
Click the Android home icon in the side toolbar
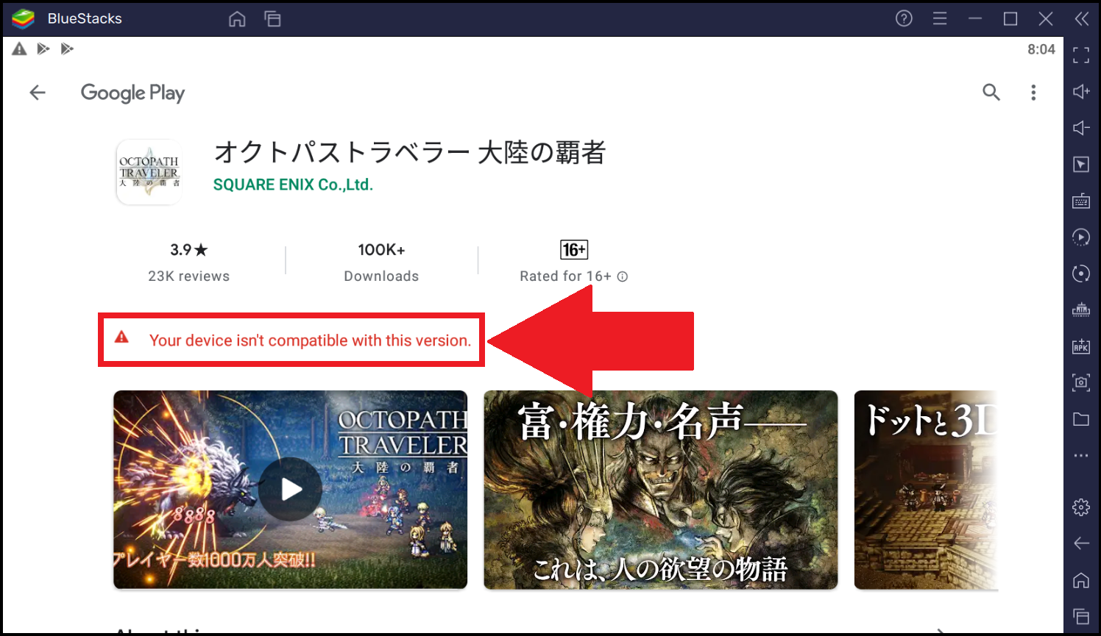click(x=1081, y=580)
